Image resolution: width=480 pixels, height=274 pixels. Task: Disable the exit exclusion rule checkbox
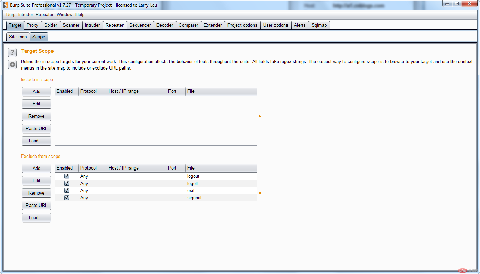click(x=67, y=190)
